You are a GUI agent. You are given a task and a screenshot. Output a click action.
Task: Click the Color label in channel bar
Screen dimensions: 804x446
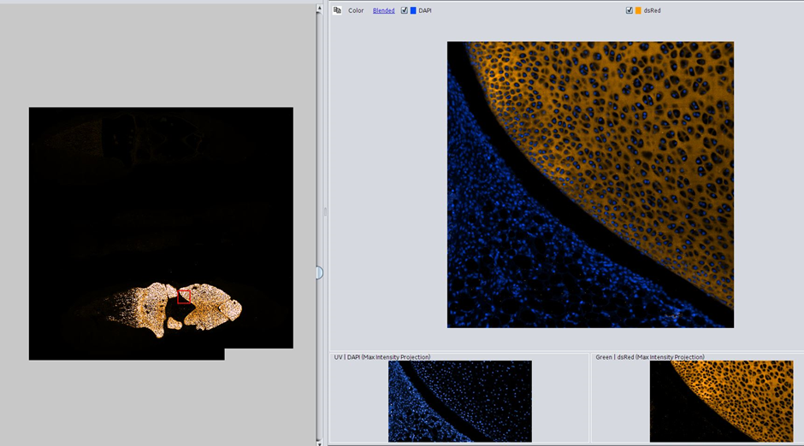point(356,11)
